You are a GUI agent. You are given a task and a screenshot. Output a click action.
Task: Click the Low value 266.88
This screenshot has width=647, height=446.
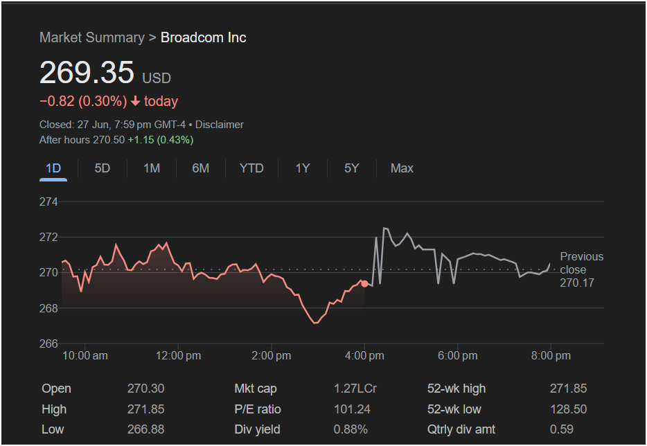[x=145, y=429]
